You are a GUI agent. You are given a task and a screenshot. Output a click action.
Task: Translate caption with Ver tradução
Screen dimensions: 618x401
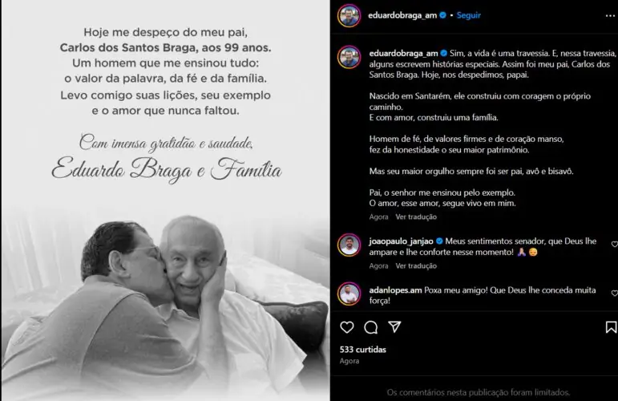(416, 217)
